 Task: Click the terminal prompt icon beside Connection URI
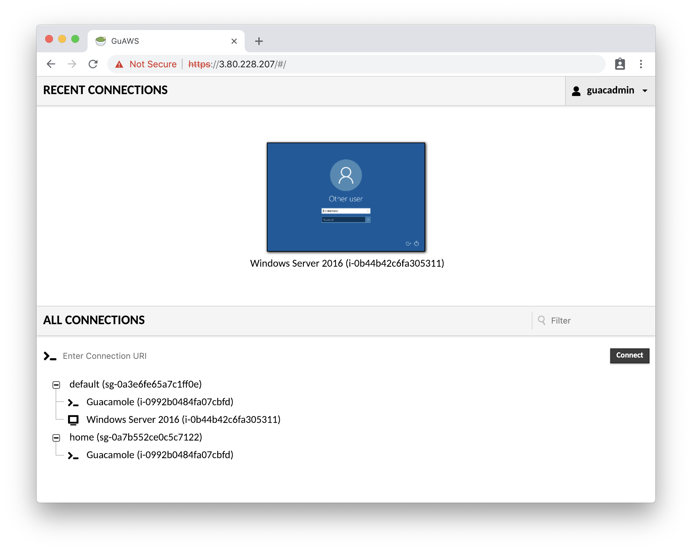[50, 356]
